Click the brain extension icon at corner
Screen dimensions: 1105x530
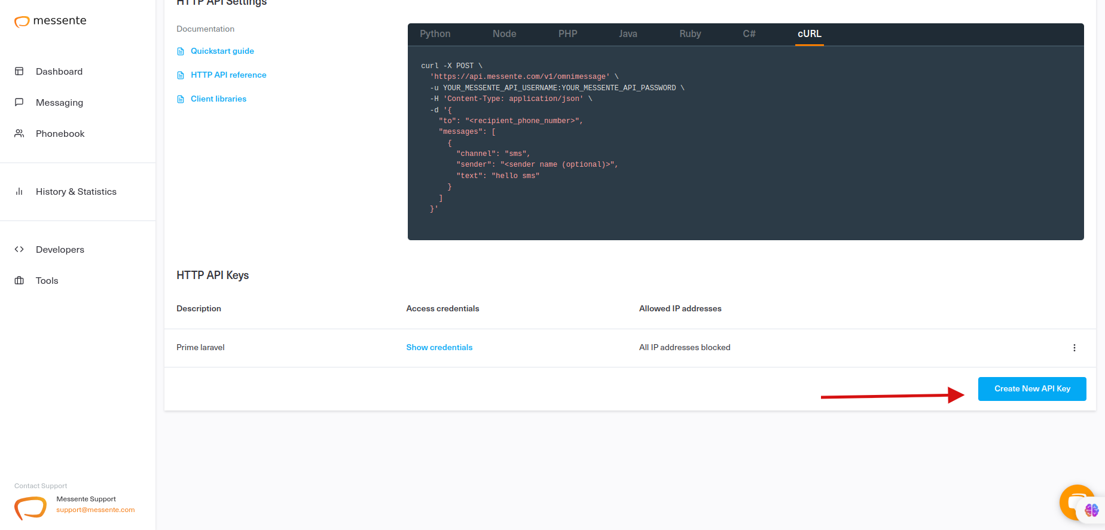(1092, 510)
